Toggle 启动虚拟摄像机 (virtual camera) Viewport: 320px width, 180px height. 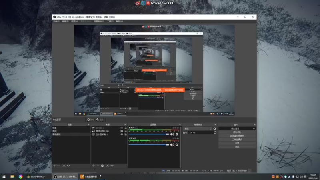pyautogui.click(x=237, y=136)
